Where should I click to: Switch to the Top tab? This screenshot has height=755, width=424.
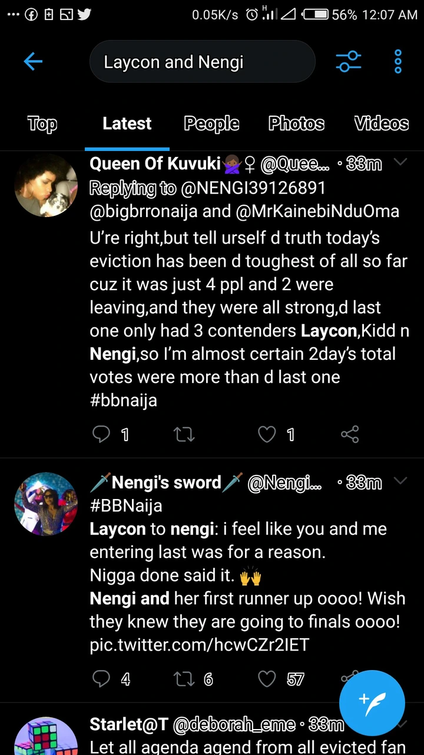(x=42, y=123)
